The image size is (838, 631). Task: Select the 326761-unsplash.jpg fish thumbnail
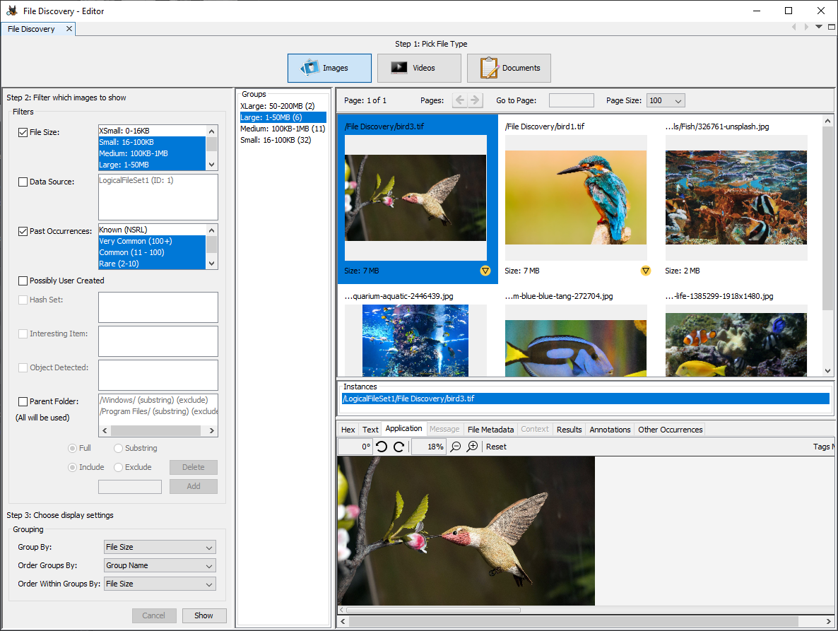(736, 196)
